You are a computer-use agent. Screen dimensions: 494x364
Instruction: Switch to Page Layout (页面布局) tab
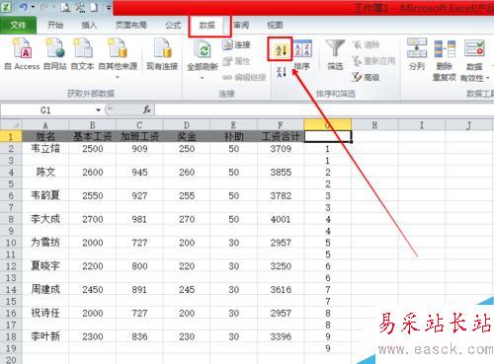tap(131, 25)
